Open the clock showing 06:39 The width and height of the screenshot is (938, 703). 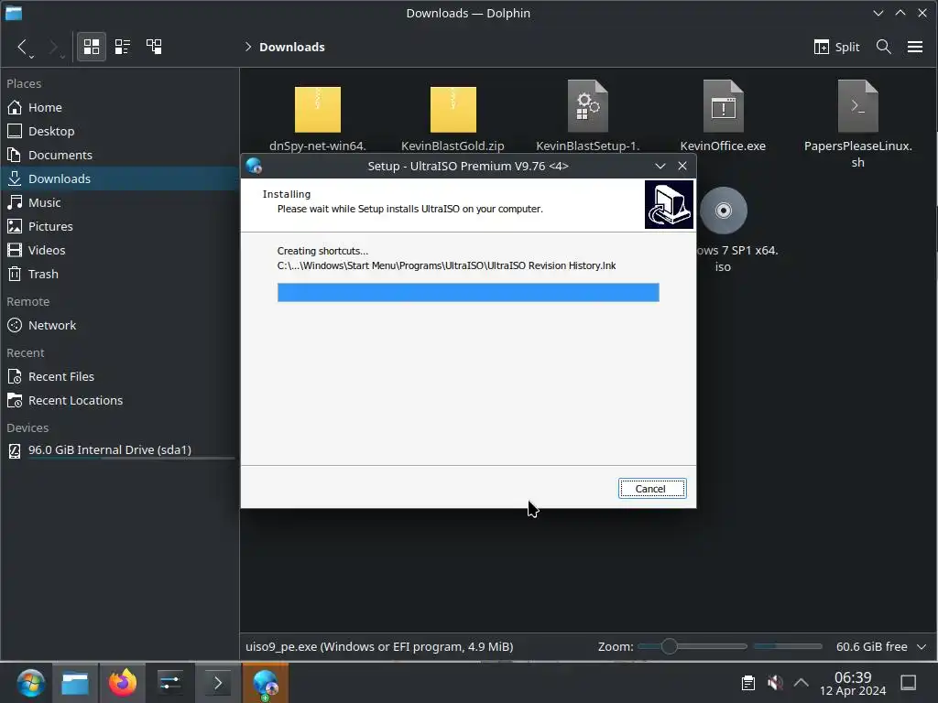[x=853, y=683]
